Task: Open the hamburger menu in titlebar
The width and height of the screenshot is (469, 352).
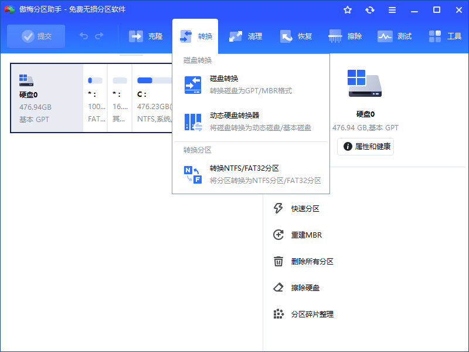Action: [x=392, y=9]
